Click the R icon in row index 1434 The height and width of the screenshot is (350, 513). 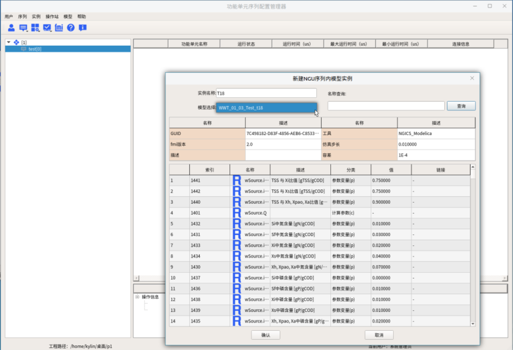click(237, 256)
